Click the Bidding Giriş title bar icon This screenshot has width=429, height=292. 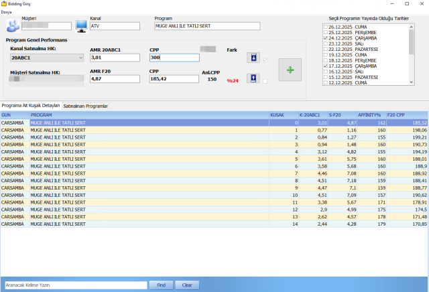[4, 4]
